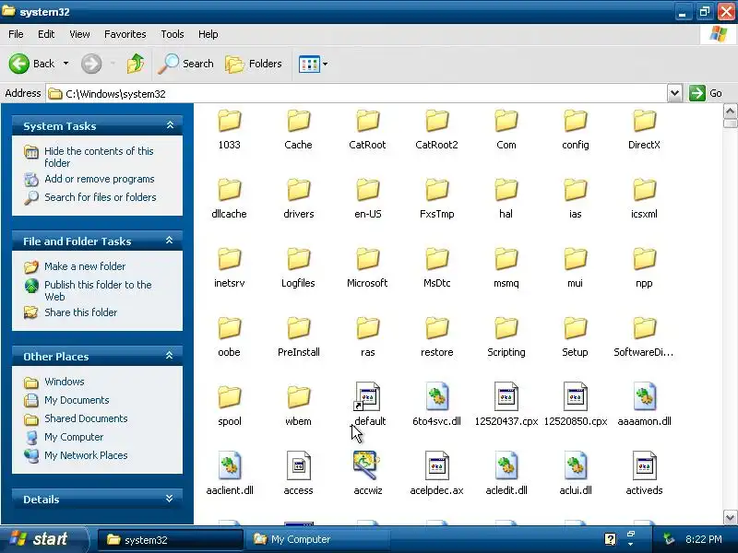The image size is (738, 553).
Task: Select the Scripting folder
Action: tap(506, 337)
